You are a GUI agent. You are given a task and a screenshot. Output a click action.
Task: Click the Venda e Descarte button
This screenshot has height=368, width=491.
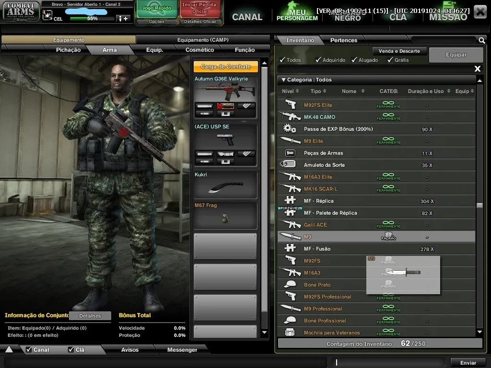click(x=399, y=51)
